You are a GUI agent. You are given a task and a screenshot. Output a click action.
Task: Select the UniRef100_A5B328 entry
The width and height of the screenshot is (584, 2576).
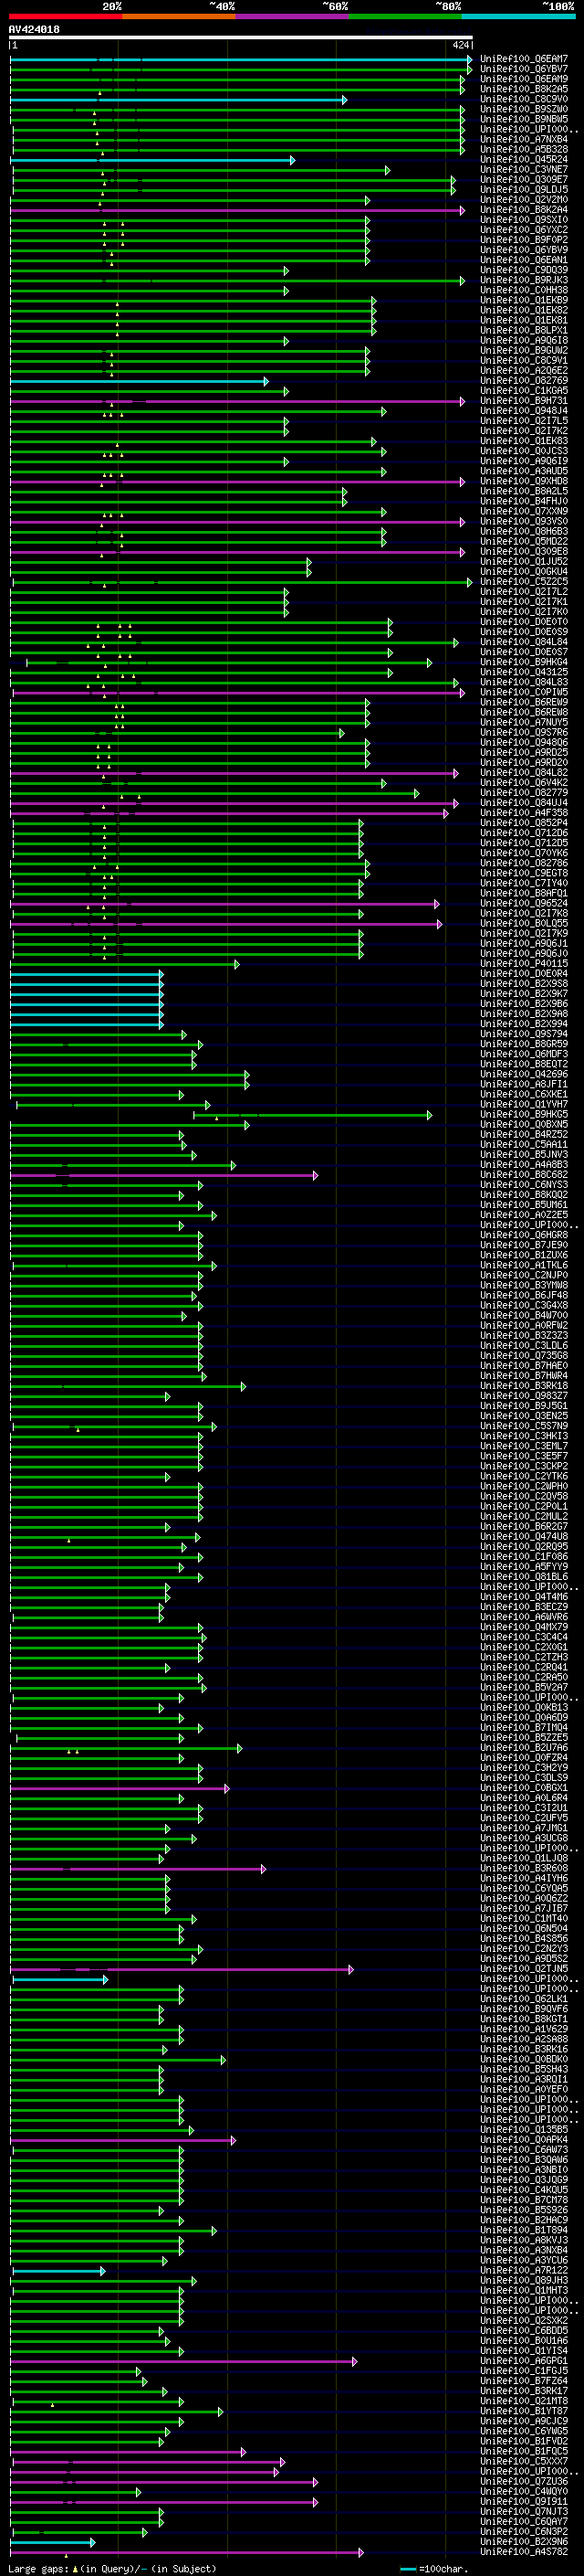coord(524,149)
